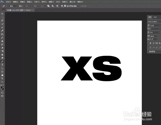Select the Move tool

2,14
